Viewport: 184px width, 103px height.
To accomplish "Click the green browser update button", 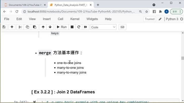I will click(x=175, y=11).
